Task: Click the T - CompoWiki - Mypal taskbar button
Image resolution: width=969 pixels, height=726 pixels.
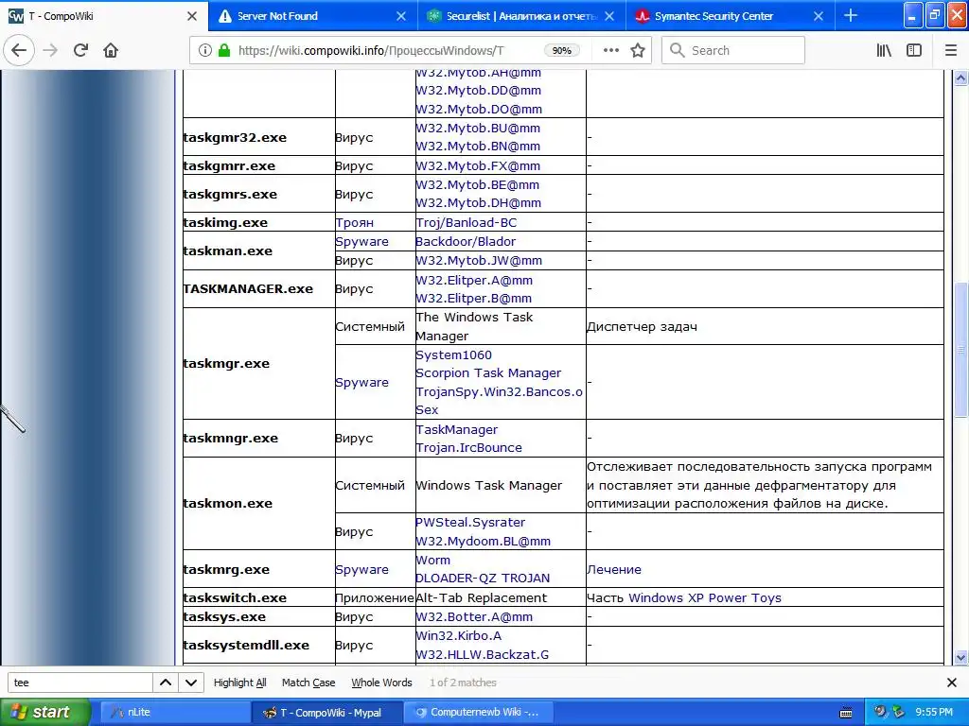Action: (x=326, y=712)
